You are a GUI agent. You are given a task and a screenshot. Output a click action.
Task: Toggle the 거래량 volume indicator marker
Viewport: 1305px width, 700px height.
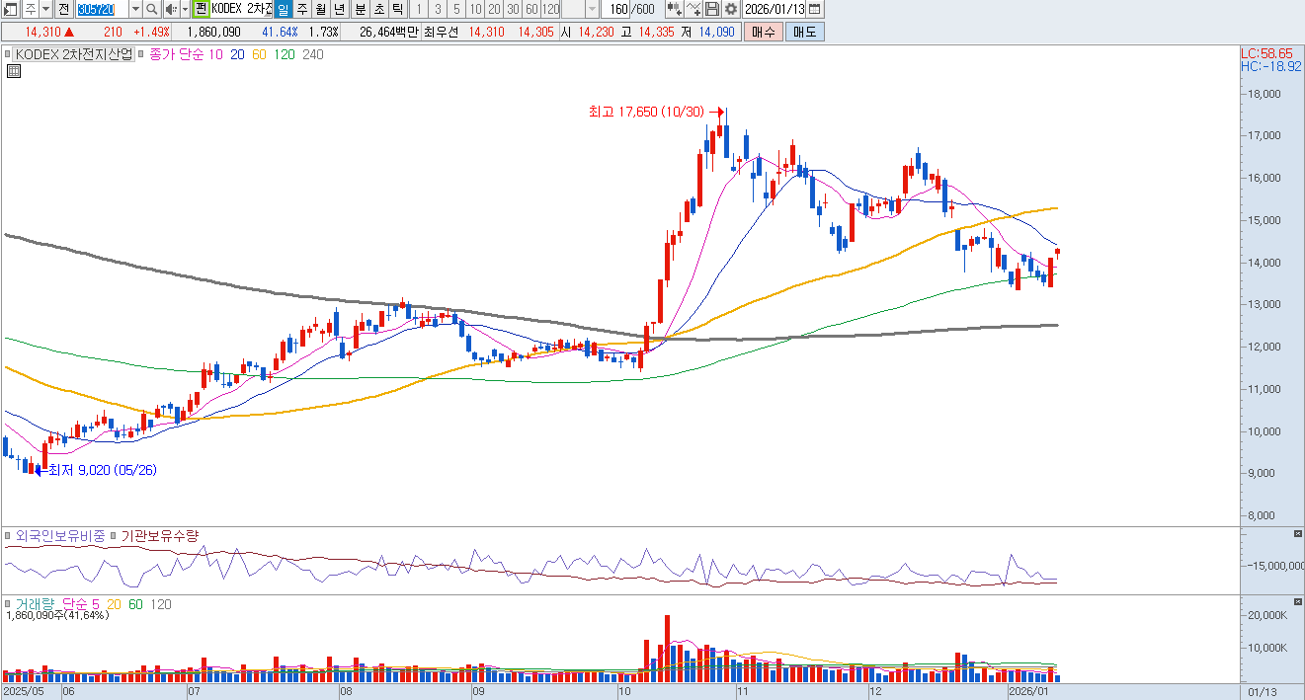(x=9, y=604)
